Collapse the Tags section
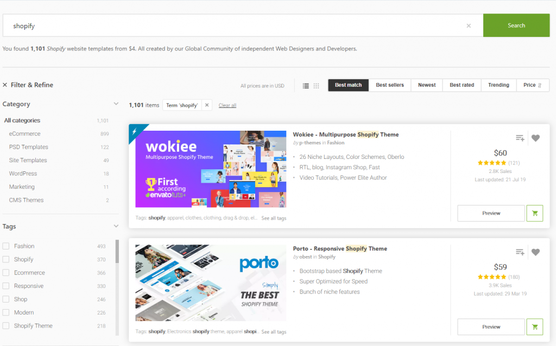This screenshot has width=556, height=346. [x=116, y=226]
